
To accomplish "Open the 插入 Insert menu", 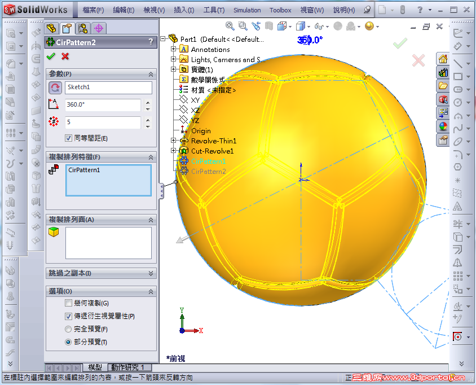I will click(x=184, y=10).
